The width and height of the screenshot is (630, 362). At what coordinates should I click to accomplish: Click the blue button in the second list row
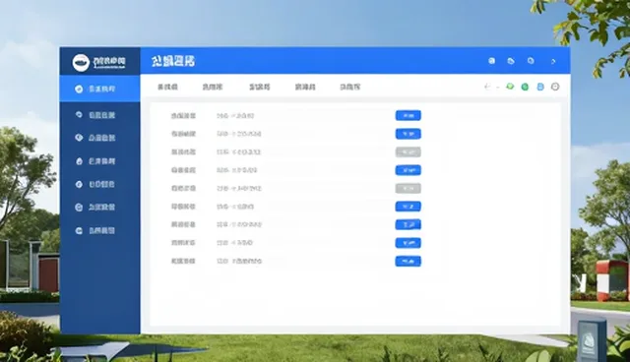click(x=409, y=134)
